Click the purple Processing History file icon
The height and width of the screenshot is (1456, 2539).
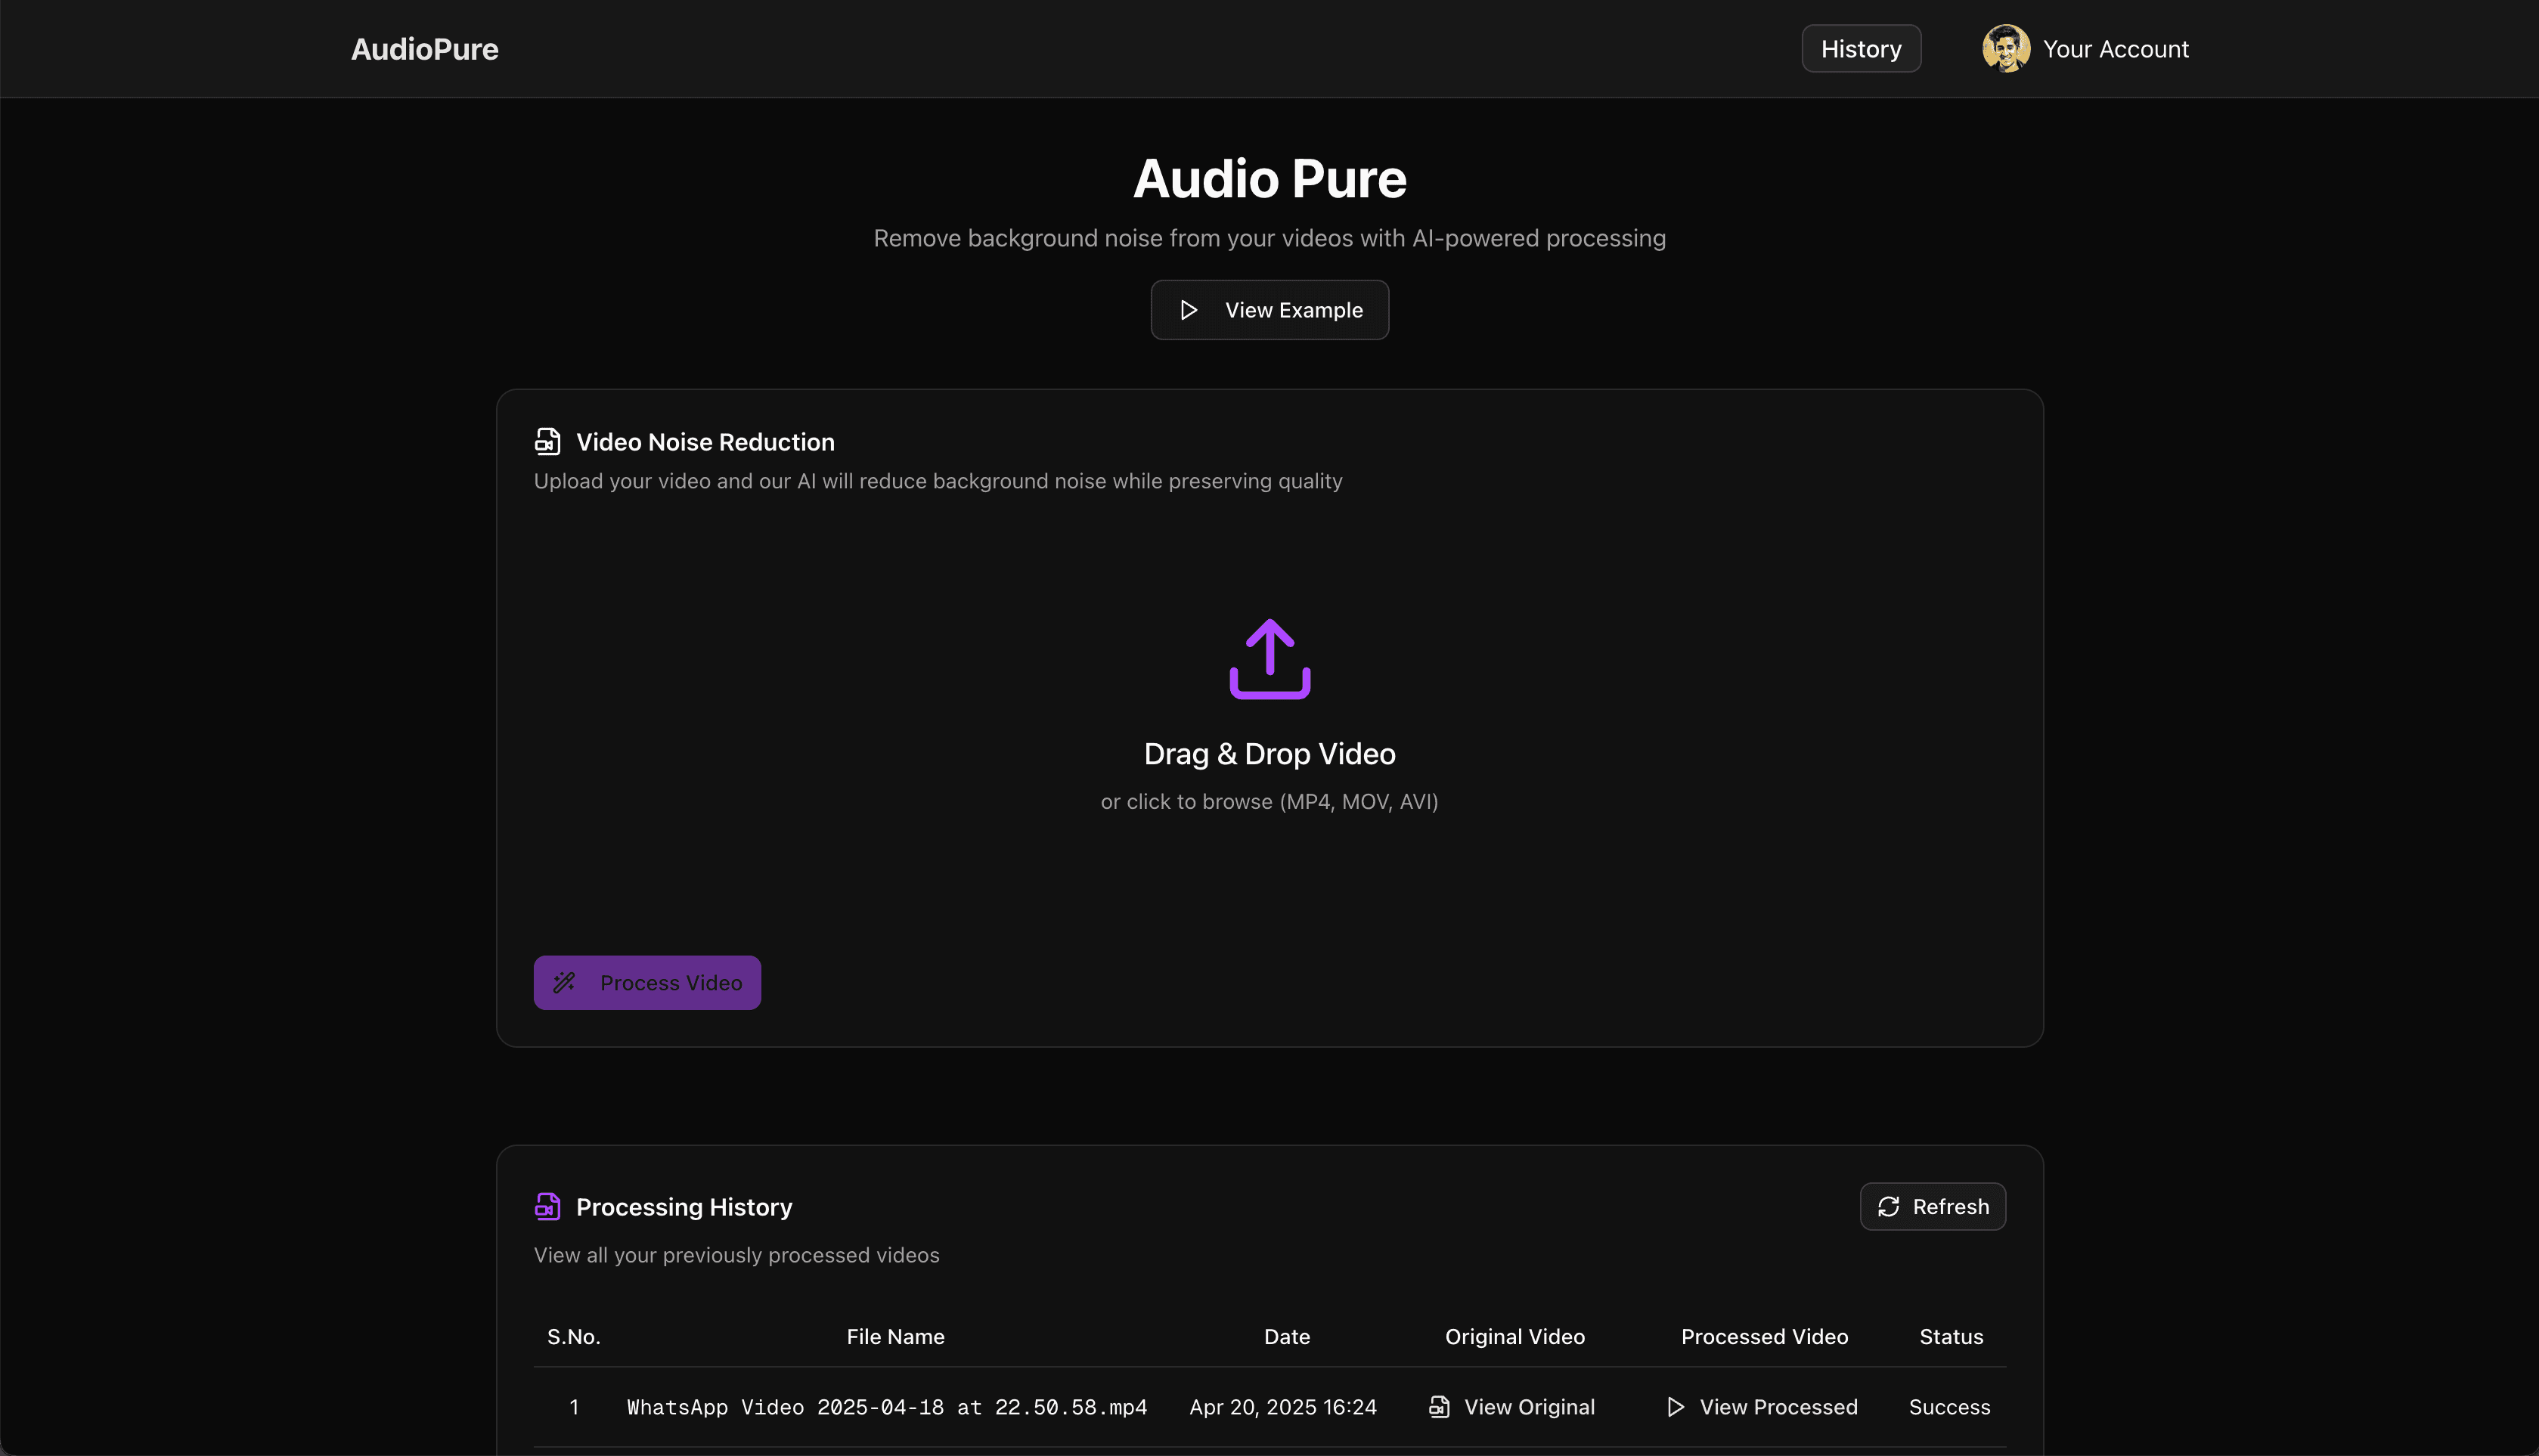(x=547, y=1206)
